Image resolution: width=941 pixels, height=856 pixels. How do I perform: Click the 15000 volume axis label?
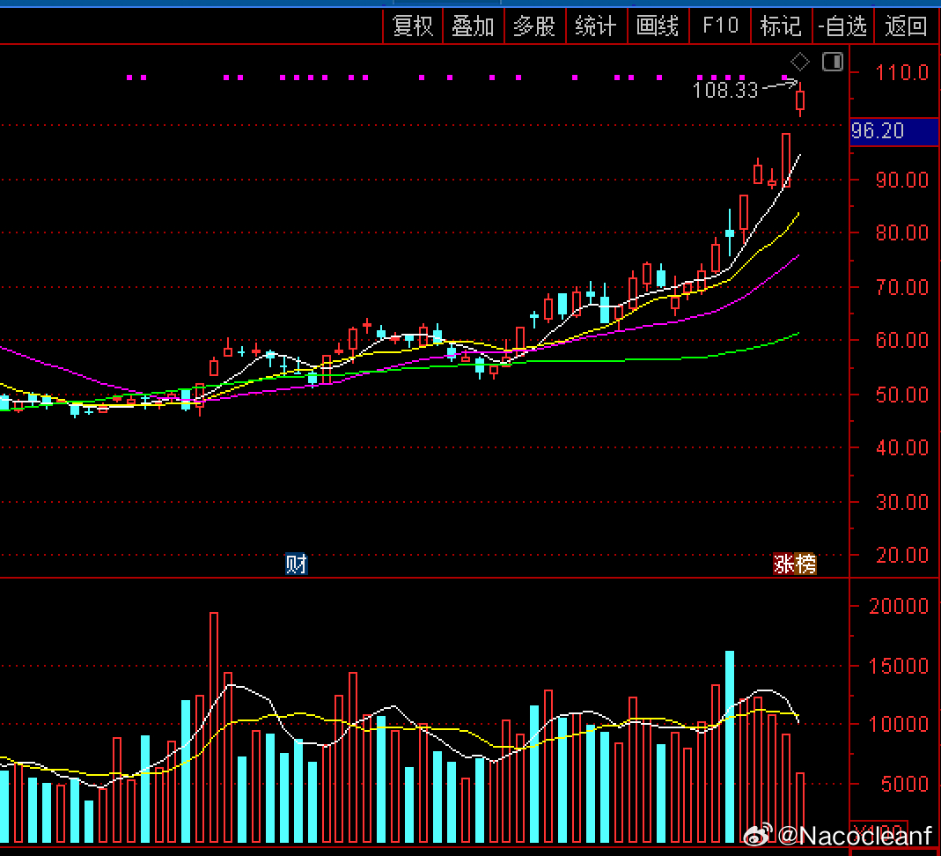tap(899, 666)
